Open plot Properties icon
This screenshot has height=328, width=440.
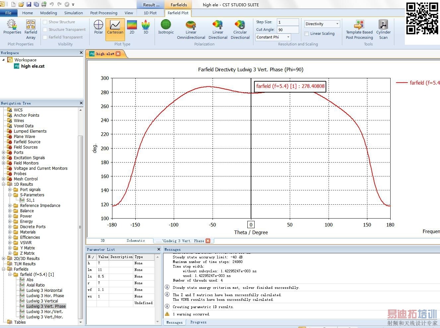pyautogui.click(x=12, y=27)
